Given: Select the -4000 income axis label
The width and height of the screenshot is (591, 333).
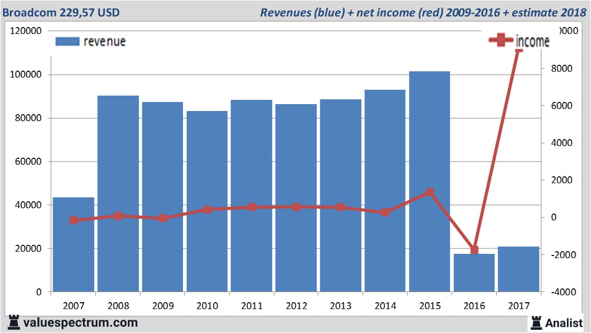Looking at the screenshot, I should pos(563,292).
